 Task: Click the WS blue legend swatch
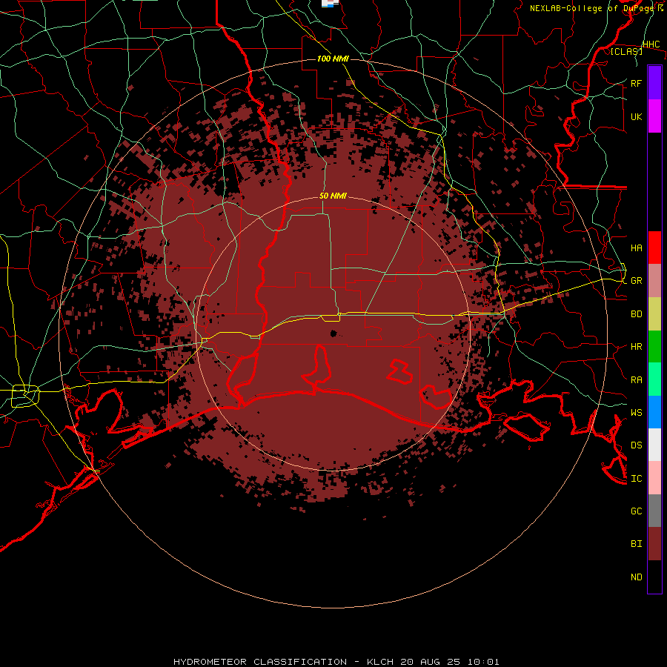point(654,412)
